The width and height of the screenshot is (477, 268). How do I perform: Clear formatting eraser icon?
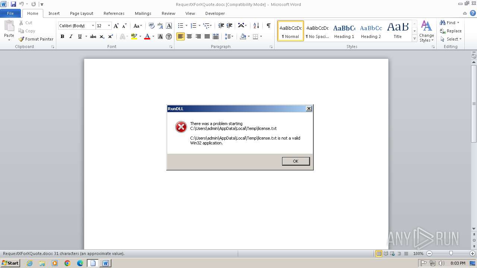151,26
